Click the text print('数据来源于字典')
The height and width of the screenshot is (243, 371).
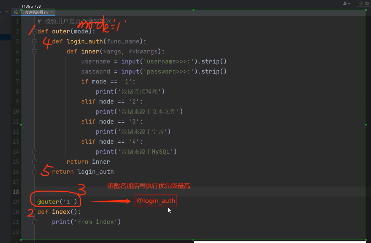133,132
